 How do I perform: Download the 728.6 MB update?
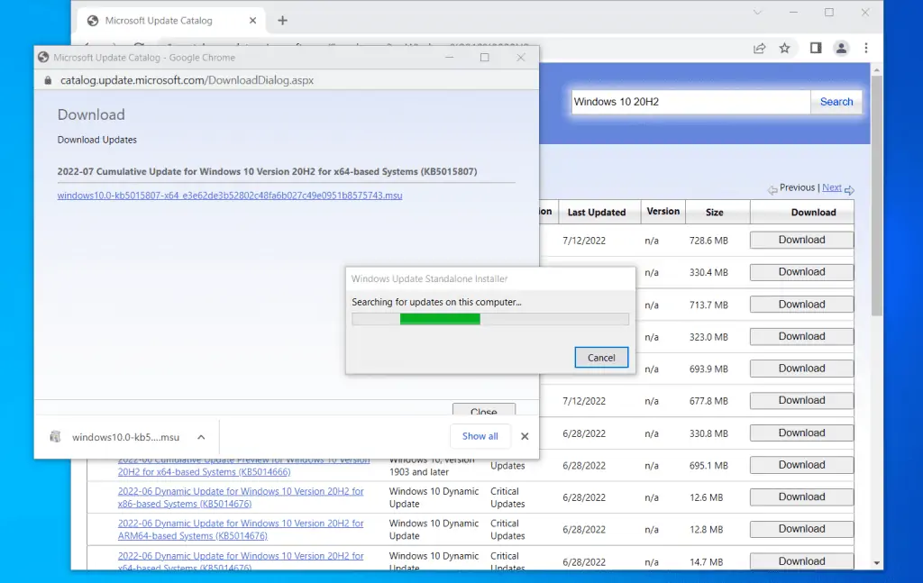(801, 240)
